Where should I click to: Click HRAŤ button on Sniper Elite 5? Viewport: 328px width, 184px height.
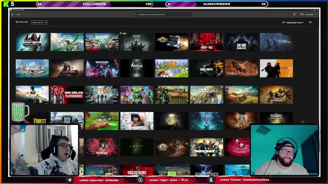point(172,174)
